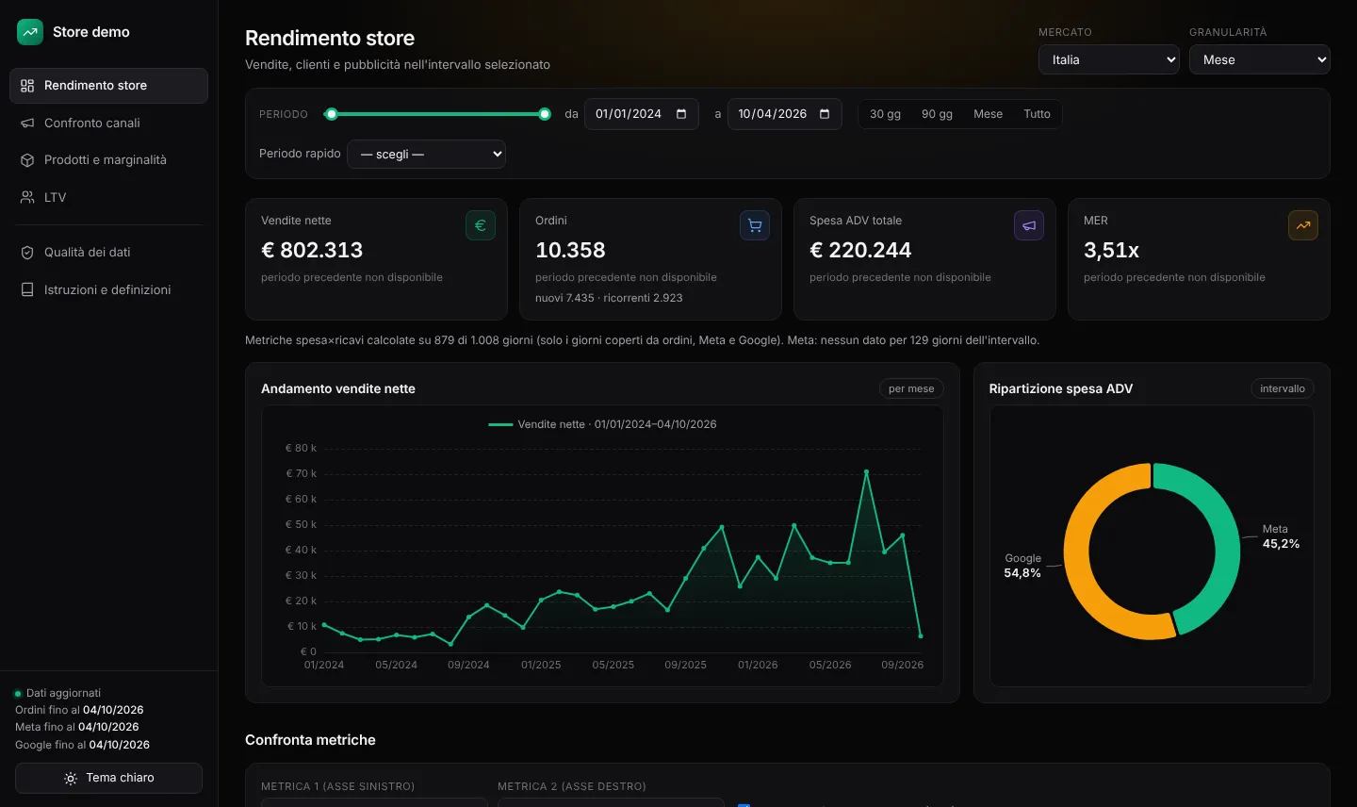Click the nuovi 7.435 · ricorrenti 2.923 text
This screenshot has width=1357, height=807.
609,298
